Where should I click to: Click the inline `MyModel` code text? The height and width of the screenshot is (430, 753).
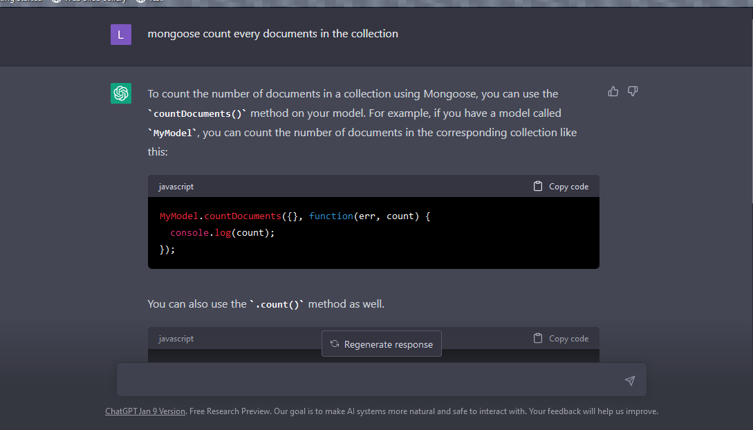172,133
